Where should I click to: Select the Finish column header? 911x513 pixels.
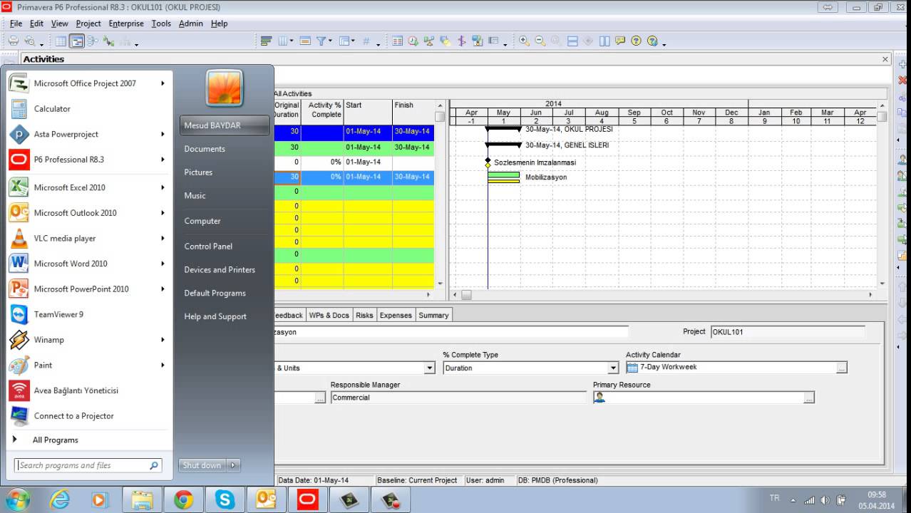pos(412,110)
